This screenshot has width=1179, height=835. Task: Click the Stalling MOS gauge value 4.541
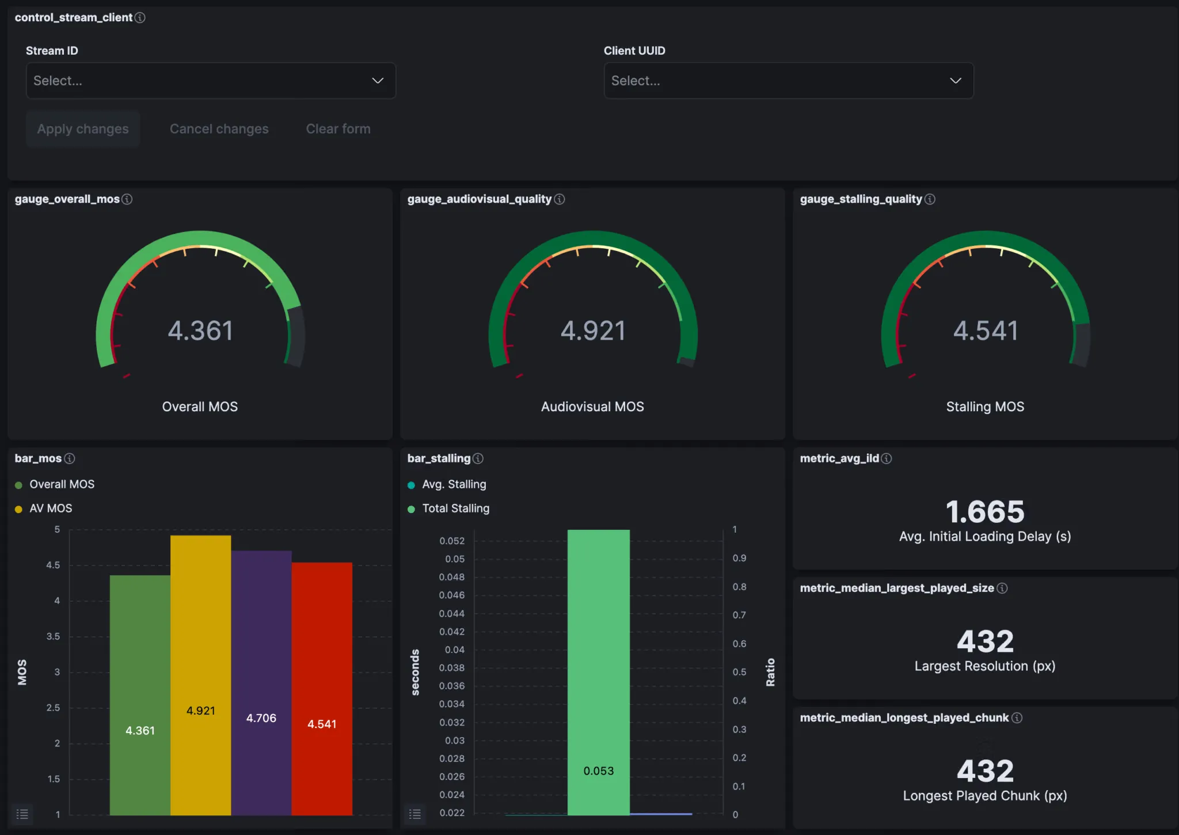pos(986,331)
